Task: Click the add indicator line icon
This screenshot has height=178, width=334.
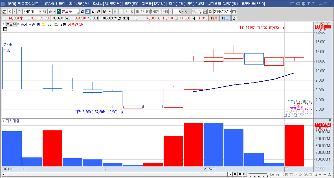Action: (199, 12)
